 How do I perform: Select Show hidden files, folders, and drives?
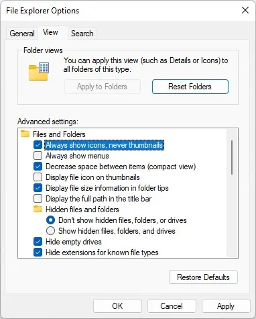pyautogui.click(x=50, y=231)
